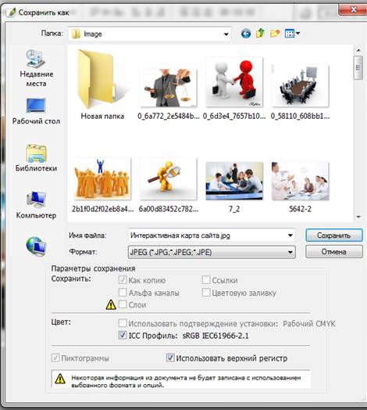Toggle the Ссылки checkbox
The width and height of the screenshot is (367, 410).
(206, 280)
